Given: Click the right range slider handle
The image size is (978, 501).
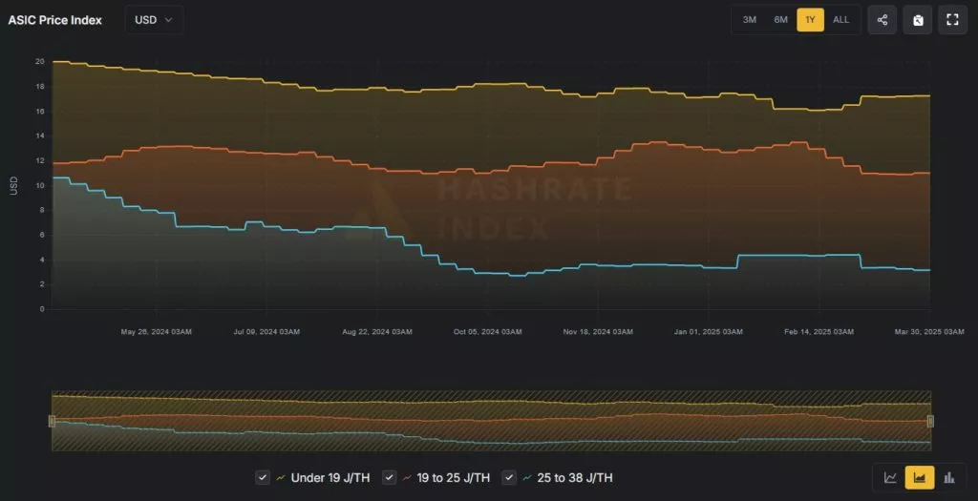Looking at the screenshot, I should 930,421.
